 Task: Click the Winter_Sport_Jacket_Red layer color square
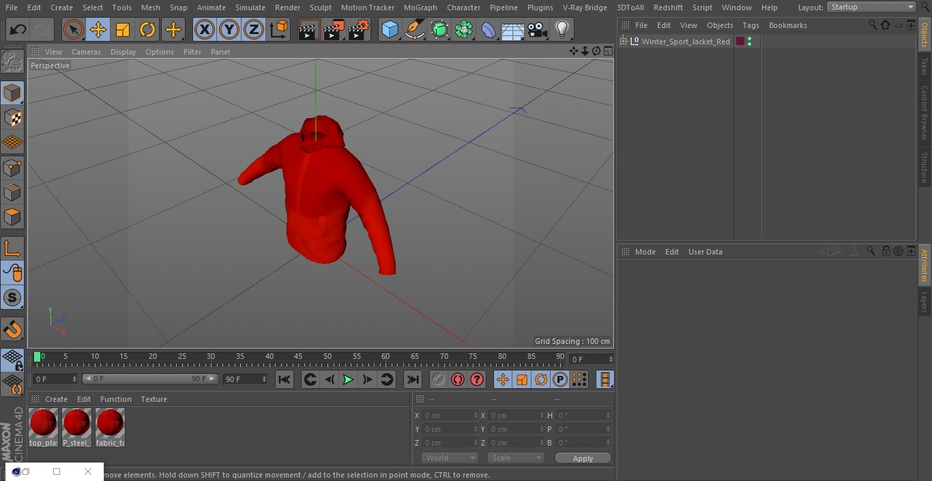point(740,42)
